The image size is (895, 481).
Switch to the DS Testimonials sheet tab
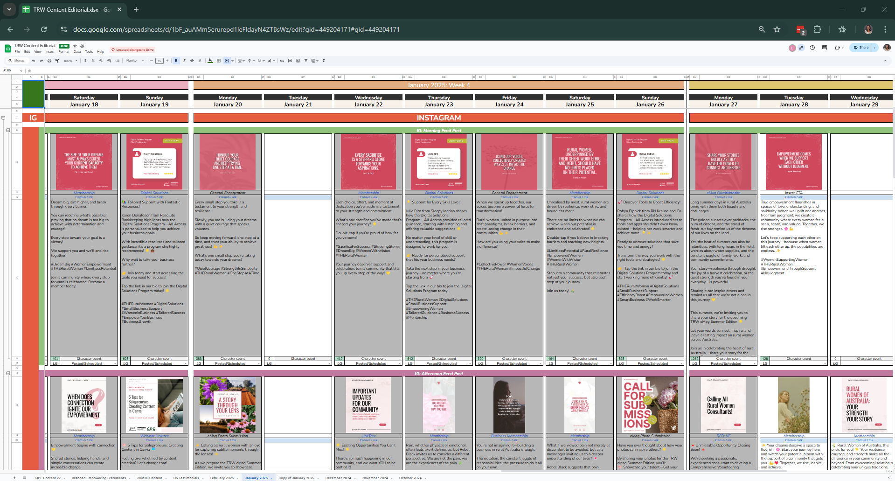[187, 478]
